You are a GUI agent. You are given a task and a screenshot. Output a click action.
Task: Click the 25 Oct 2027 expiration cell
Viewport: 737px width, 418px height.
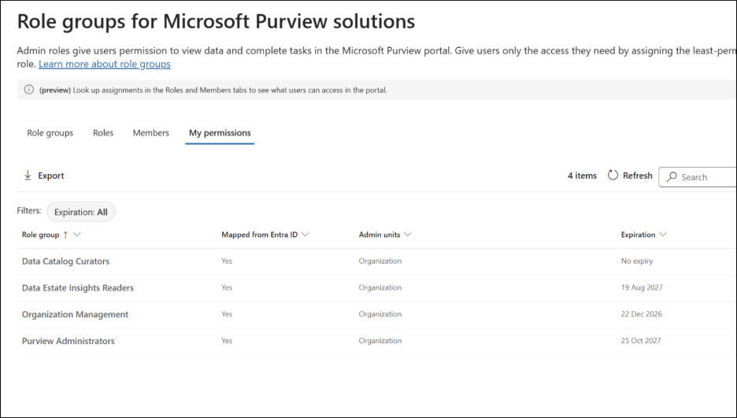(x=641, y=341)
